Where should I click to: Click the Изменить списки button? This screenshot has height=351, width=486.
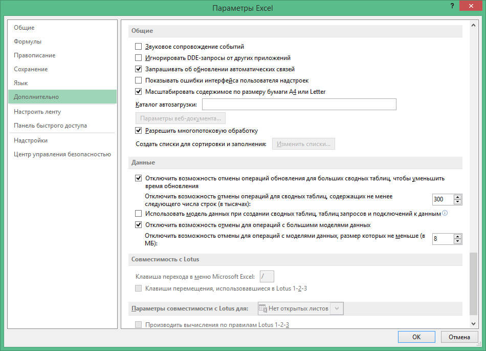coord(303,144)
